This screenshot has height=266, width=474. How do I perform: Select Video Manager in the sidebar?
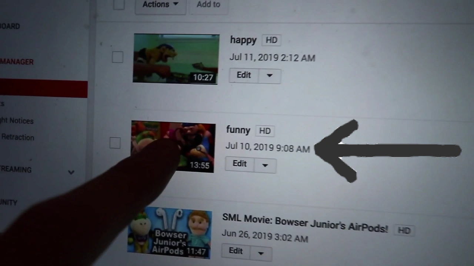click(17, 62)
